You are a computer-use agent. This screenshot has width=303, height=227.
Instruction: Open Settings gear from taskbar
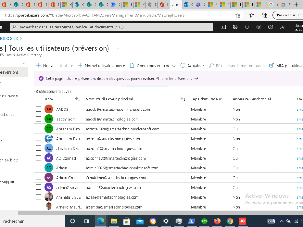pyautogui.click(x=166, y=221)
